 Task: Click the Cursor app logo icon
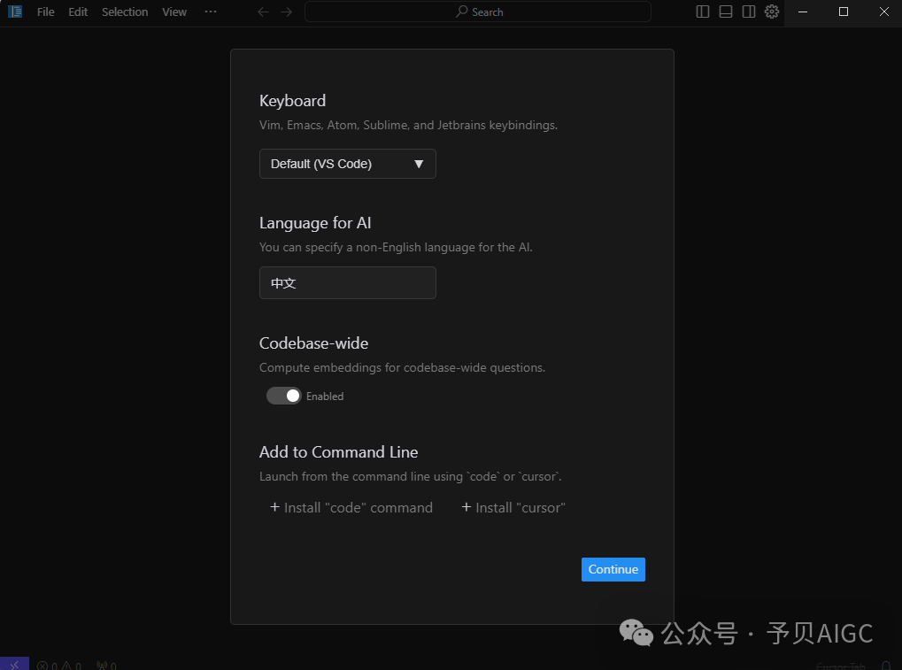15,12
